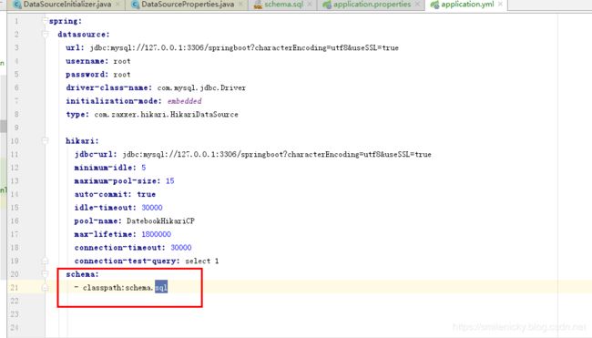Screen dimensions: 592x338
Task: Collapse the spring: block fold marker
Action: click(45, 21)
